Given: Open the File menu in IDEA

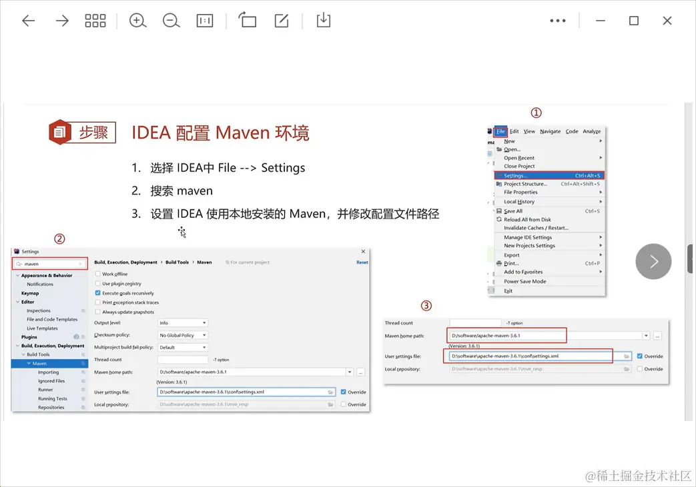Looking at the screenshot, I should point(500,131).
